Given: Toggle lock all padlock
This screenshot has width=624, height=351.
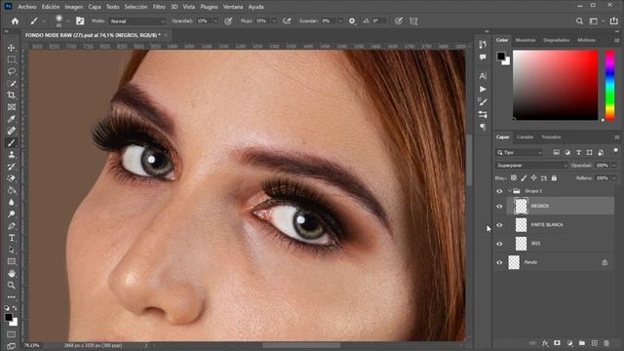Looking at the screenshot, I should pos(554,177).
